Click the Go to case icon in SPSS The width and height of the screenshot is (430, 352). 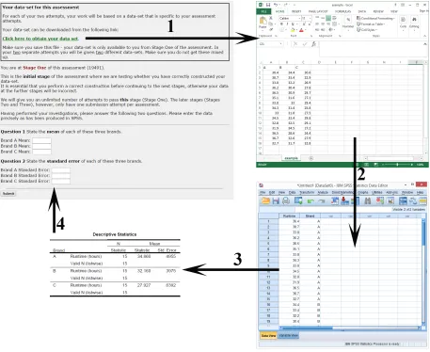pos(335,200)
